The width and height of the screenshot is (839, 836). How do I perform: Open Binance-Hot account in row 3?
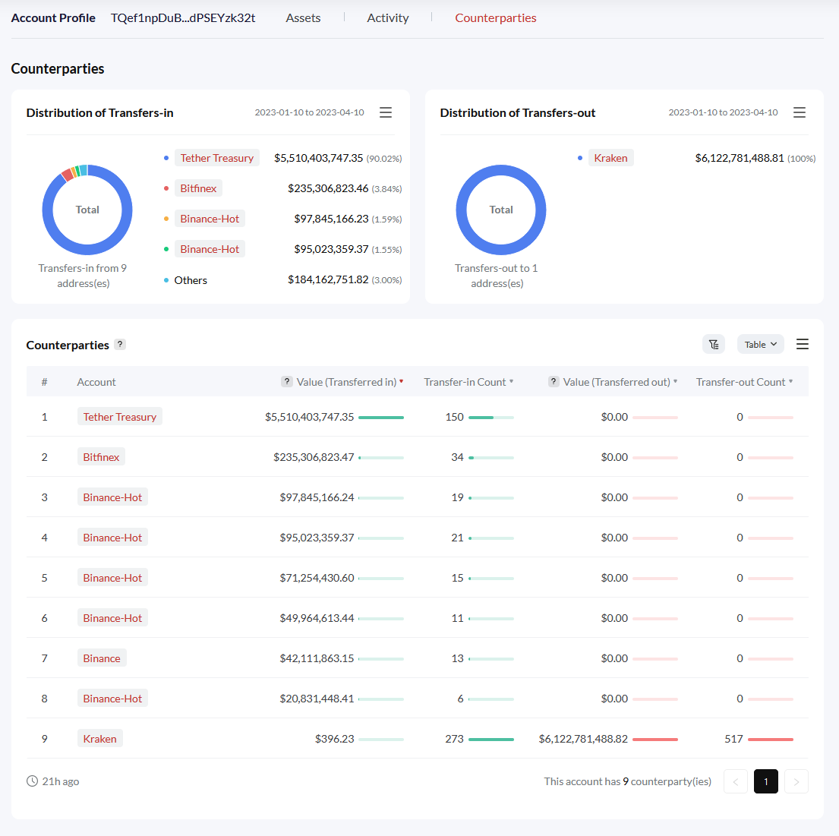(112, 497)
